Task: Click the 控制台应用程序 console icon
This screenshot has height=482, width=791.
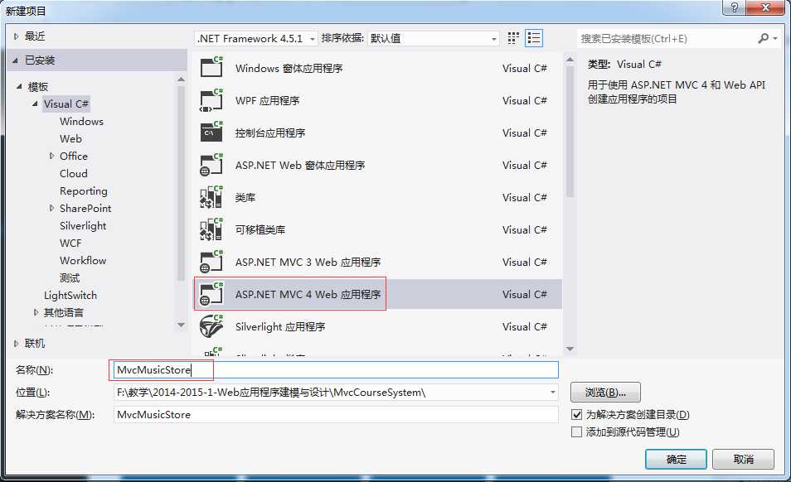Action: tap(211, 132)
